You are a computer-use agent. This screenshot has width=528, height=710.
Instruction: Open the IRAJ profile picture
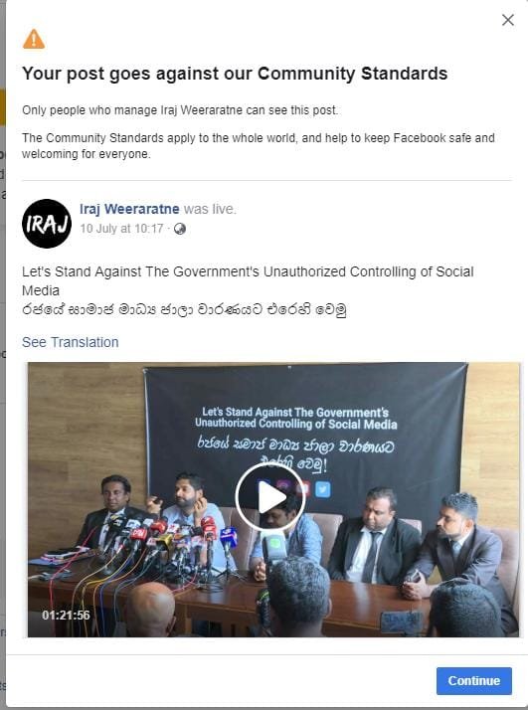coord(47,224)
